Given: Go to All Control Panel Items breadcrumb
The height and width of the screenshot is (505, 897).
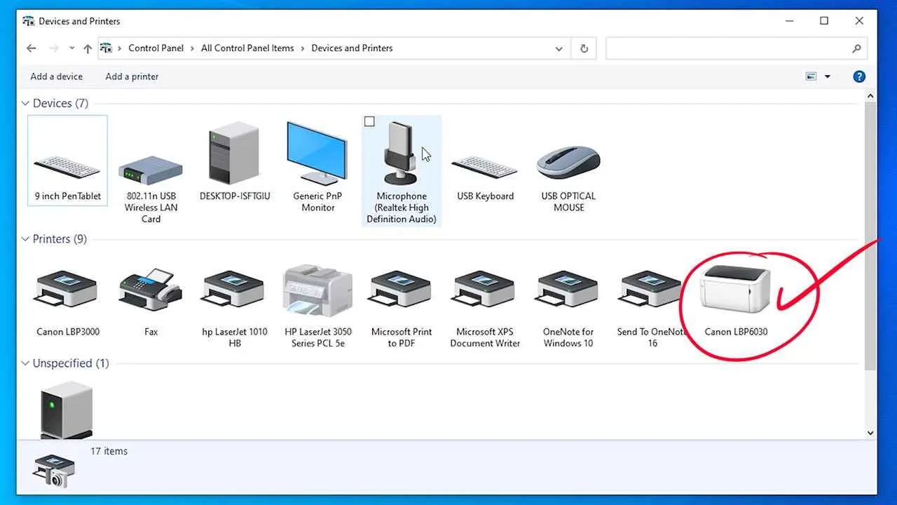Looking at the screenshot, I should (x=247, y=48).
